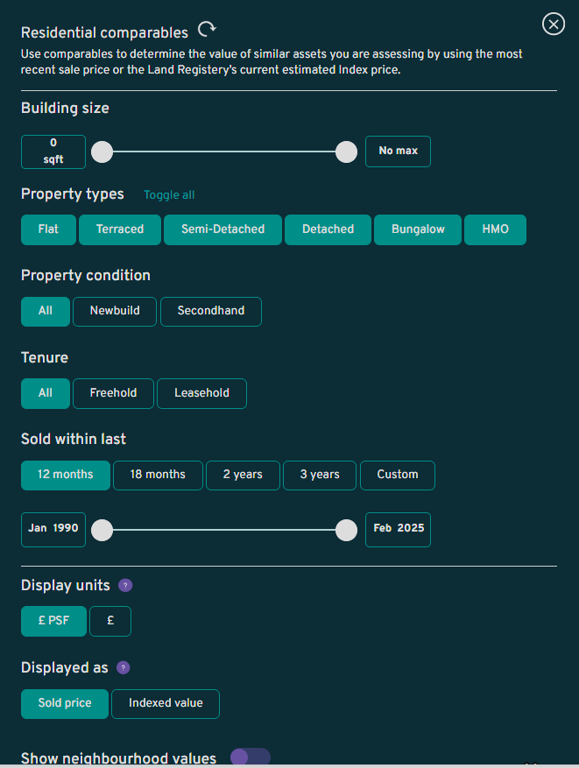Viewport: 579px width, 768px height.
Task: Select the 18 months sold period
Action: (x=158, y=476)
